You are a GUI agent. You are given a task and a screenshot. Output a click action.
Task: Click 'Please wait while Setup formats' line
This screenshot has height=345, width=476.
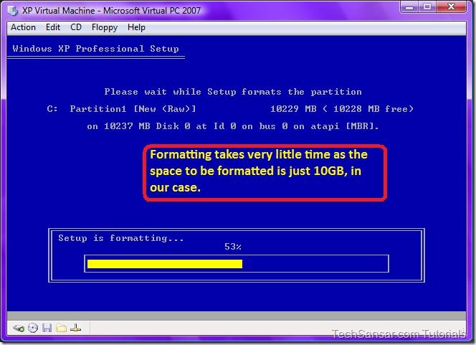coord(233,92)
